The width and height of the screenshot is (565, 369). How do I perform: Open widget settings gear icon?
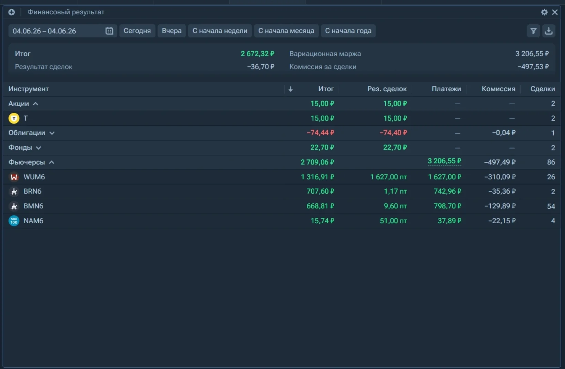[x=544, y=12]
